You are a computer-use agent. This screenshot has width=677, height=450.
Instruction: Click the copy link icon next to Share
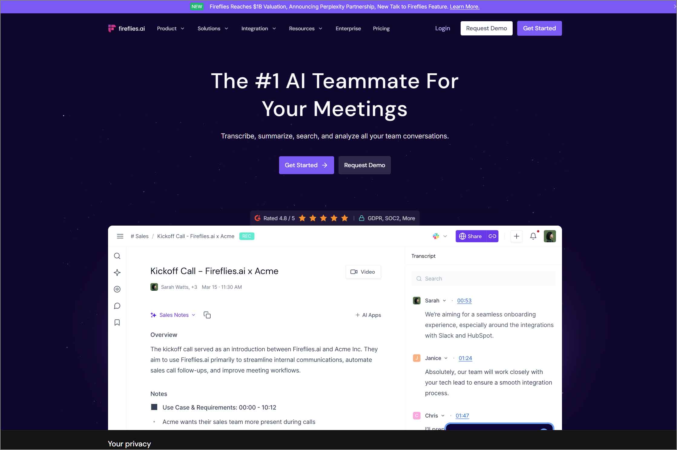click(x=492, y=236)
